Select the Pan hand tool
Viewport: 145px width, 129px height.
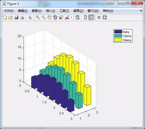(x=49, y=17)
